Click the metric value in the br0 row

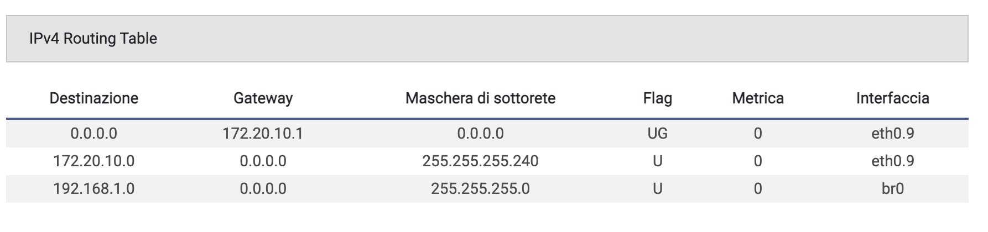pyautogui.click(x=758, y=189)
